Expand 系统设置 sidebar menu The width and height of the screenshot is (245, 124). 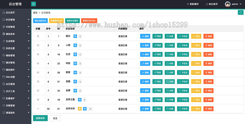(x=16, y=48)
